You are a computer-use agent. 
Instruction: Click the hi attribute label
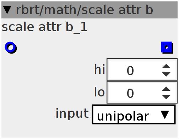[x=99, y=69]
